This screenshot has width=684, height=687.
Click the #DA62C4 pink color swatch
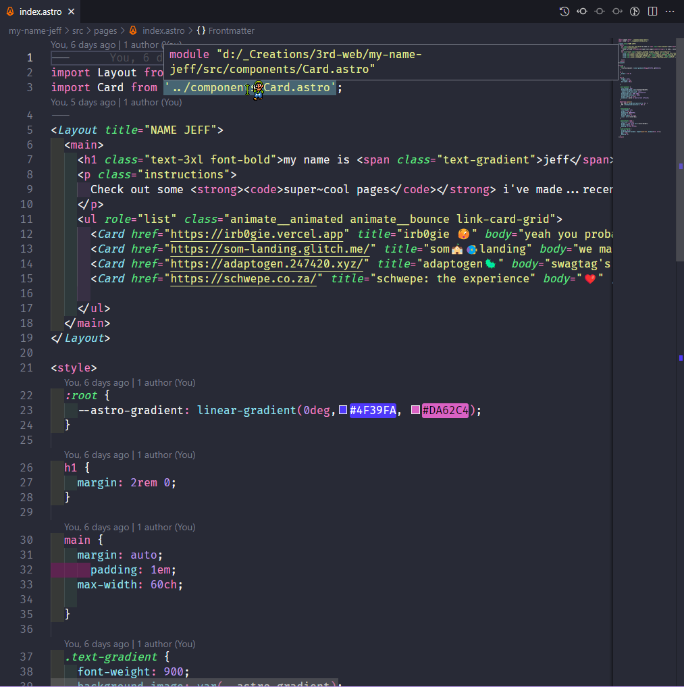415,410
